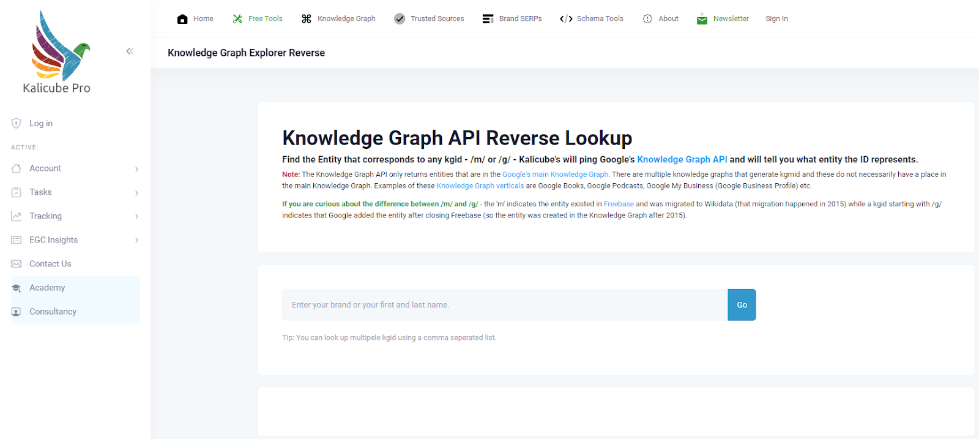Image resolution: width=979 pixels, height=439 pixels.
Task: Click the Home house icon
Action: [182, 19]
